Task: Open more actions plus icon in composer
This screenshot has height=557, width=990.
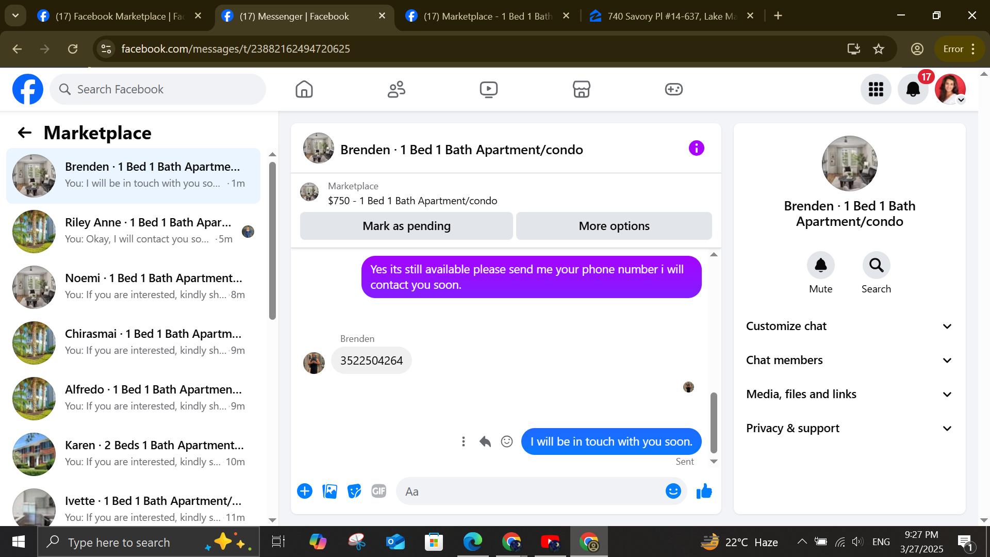Action: 305,491
